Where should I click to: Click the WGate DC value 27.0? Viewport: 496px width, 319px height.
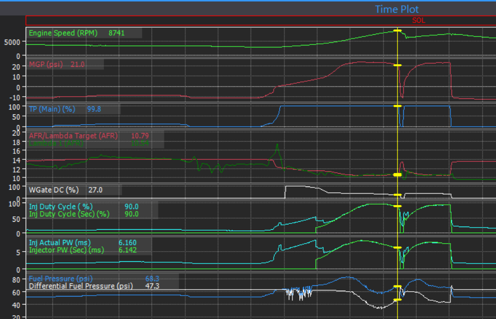[95, 190]
